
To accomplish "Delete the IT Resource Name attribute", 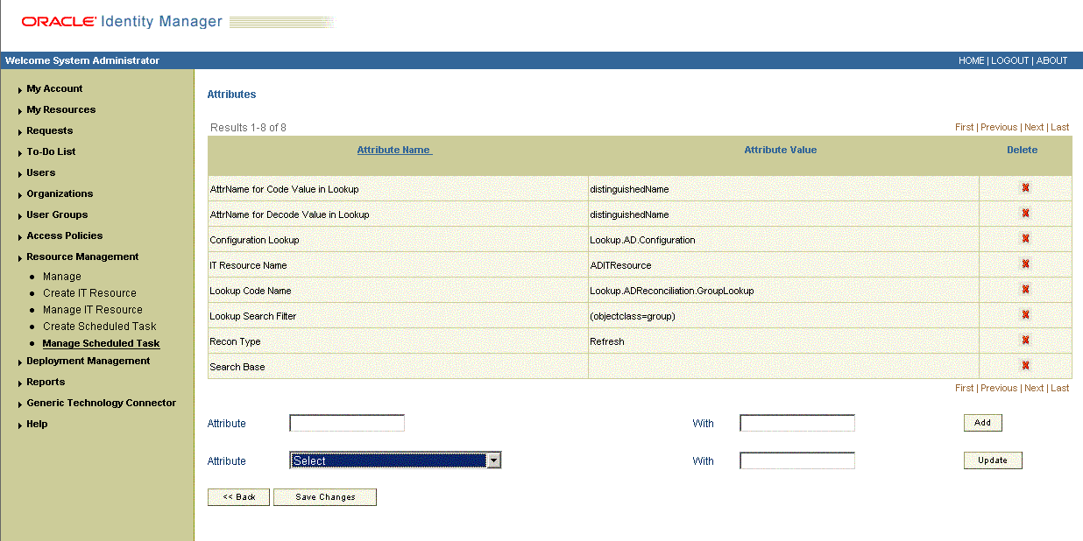I will pyautogui.click(x=1025, y=263).
